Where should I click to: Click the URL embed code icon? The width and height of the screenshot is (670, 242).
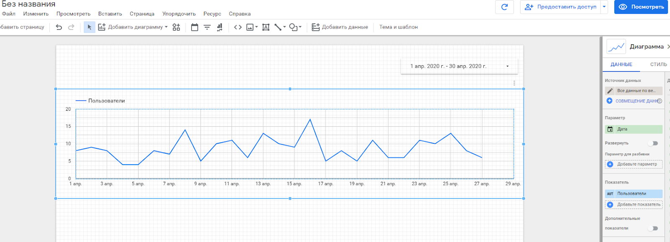(x=238, y=27)
